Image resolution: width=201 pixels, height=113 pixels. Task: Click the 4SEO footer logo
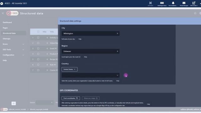point(4,110)
